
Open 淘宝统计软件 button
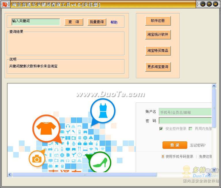click(158, 35)
